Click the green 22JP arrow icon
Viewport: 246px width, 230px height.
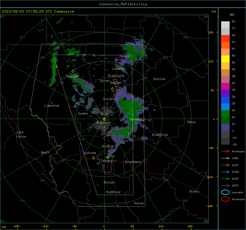tap(225, 179)
